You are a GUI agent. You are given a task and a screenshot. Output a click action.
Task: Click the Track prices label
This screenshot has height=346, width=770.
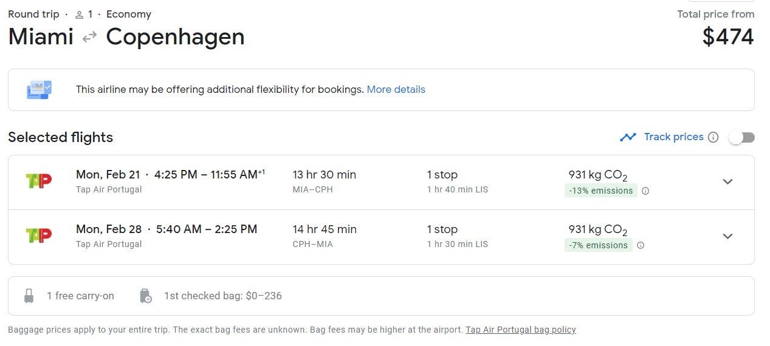(x=673, y=137)
